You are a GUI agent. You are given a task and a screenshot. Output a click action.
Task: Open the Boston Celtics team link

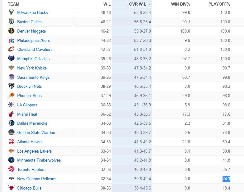(x=30, y=22)
